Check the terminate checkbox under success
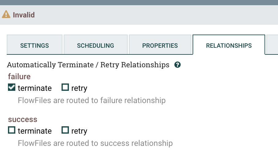The width and height of the screenshot is (278, 159). click(x=12, y=130)
